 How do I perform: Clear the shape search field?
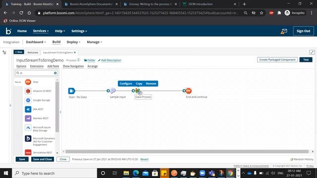(x=55, y=73)
